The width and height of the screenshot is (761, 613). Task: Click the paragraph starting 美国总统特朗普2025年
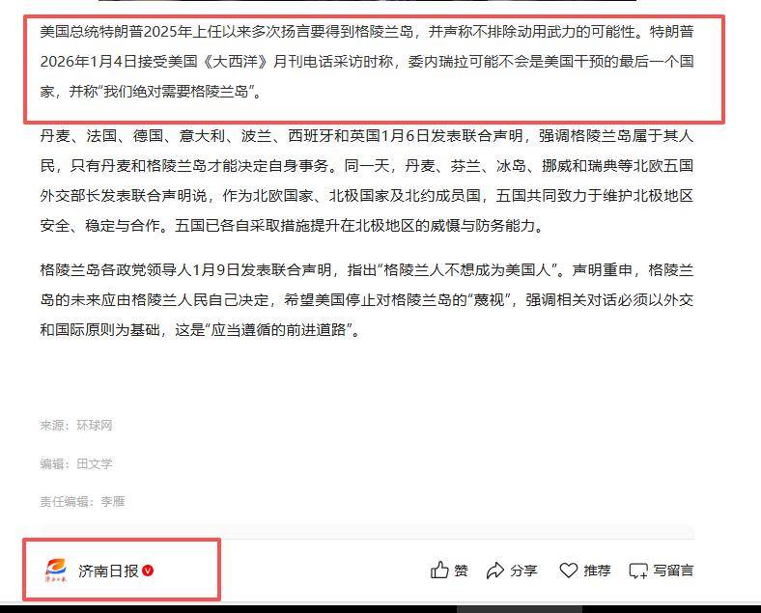click(367, 61)
